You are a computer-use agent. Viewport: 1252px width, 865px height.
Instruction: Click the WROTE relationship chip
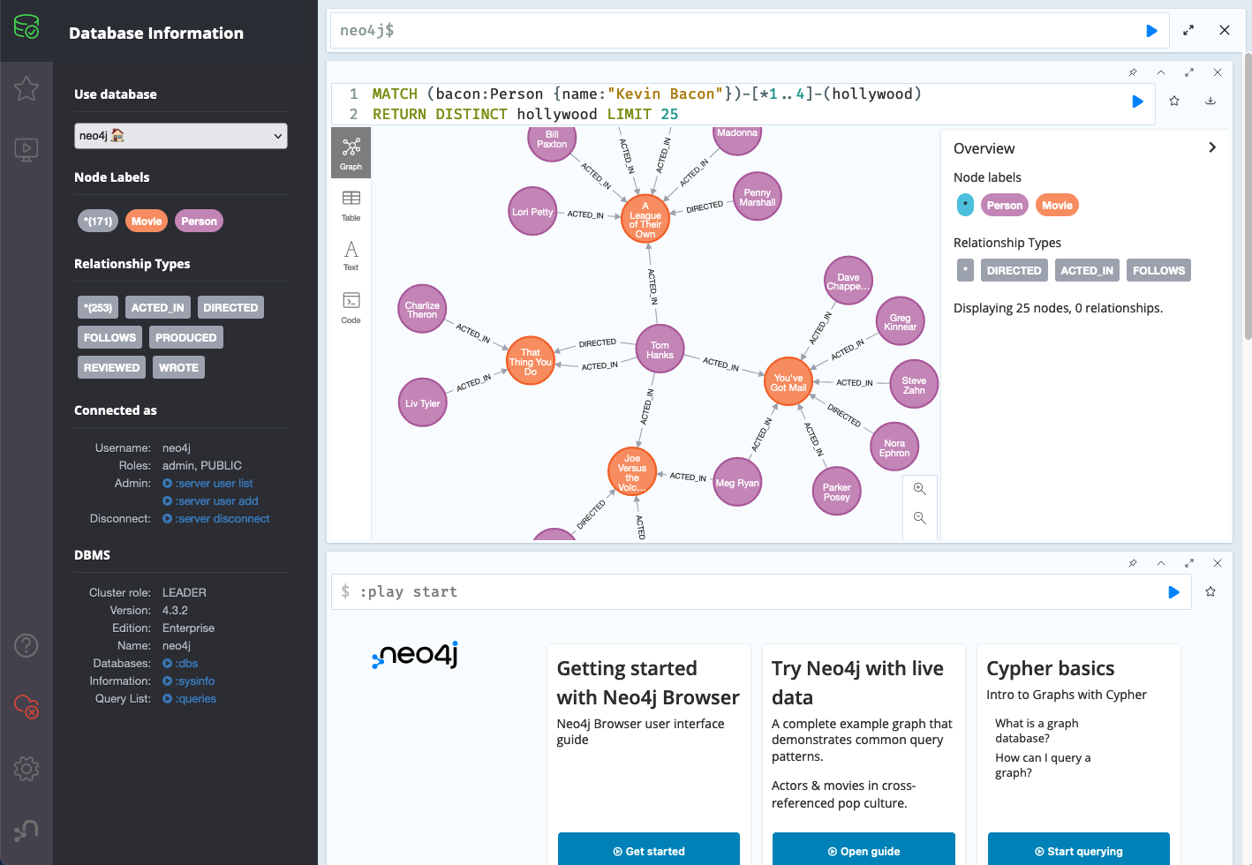point(179,367)
